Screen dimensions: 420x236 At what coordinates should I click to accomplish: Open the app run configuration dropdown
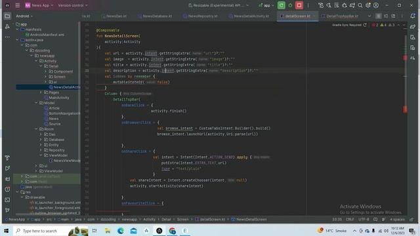266,5
